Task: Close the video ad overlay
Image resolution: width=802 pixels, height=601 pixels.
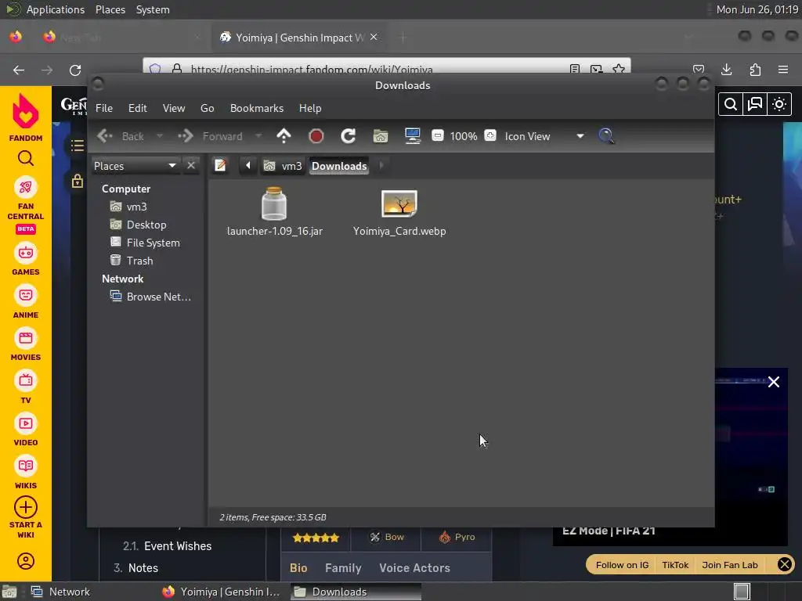Action: pyautogui.click(x=773, y=382)
